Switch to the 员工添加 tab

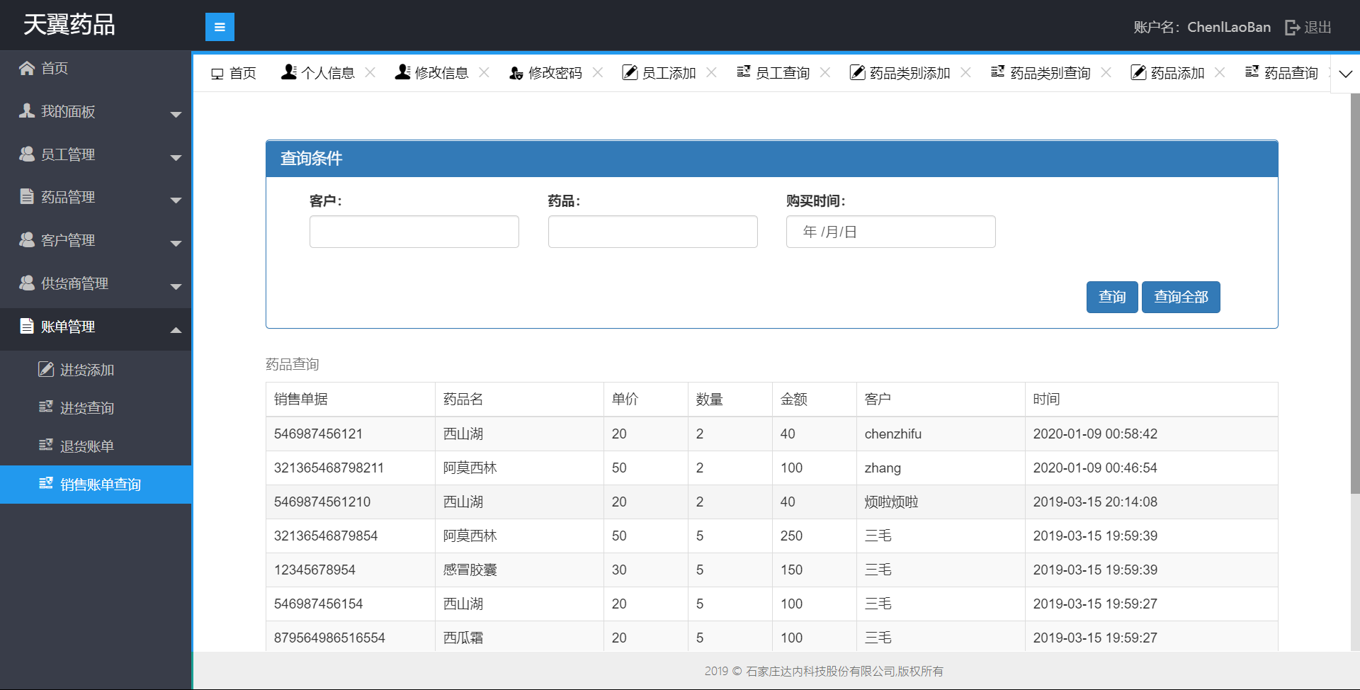click(x=668, y=73)
